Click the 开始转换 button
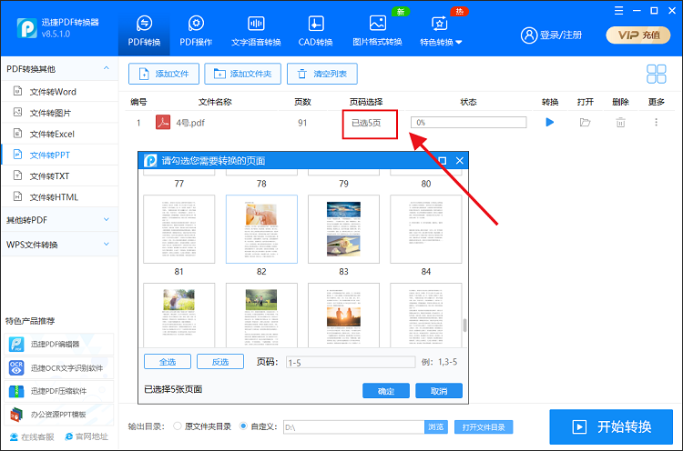The image size is (683, 451). (611, 426)
